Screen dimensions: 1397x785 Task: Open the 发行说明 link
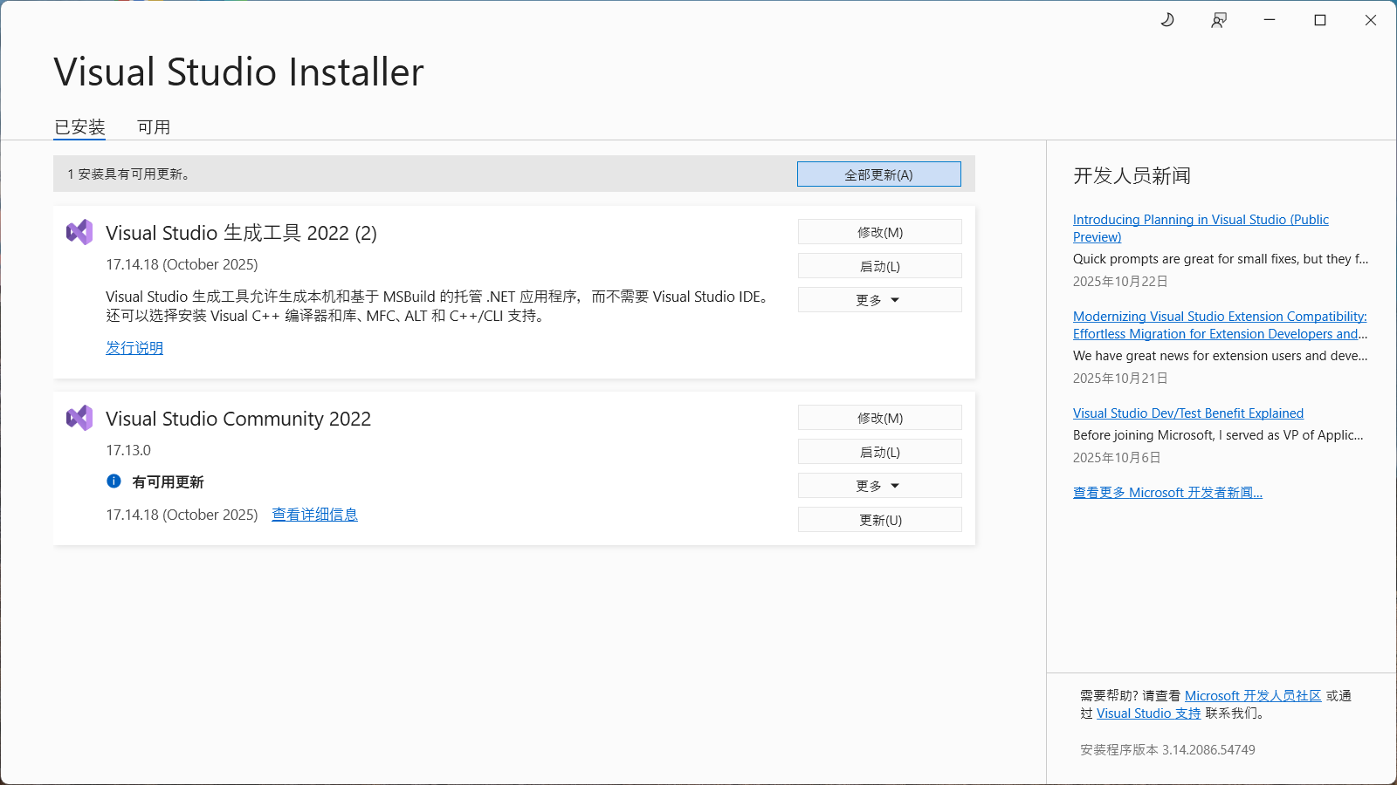(134, 348)
